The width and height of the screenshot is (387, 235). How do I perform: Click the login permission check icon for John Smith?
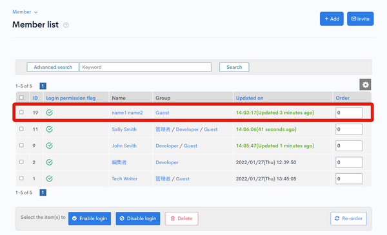50,146
